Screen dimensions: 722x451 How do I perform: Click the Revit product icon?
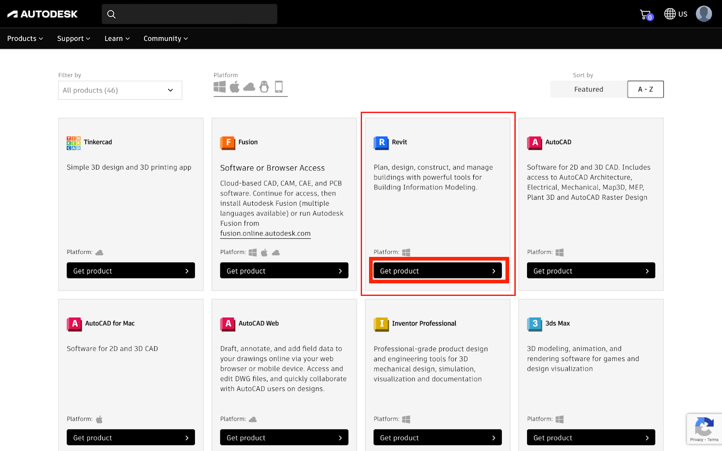click(x=381, y=143)
